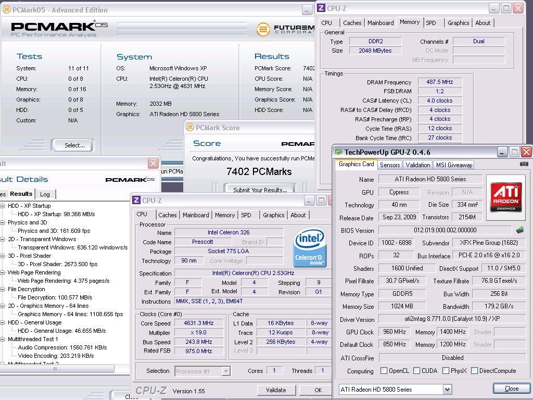Click the Results tab in Result Details

click(21, 194)
